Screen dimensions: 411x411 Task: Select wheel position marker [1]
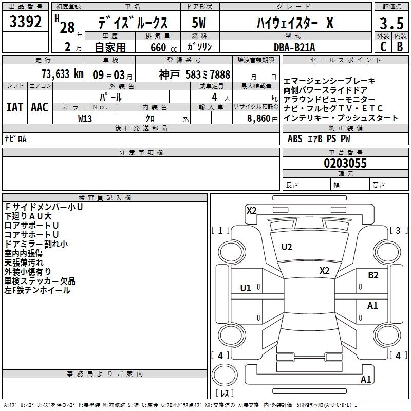click(x=220, y=231)
